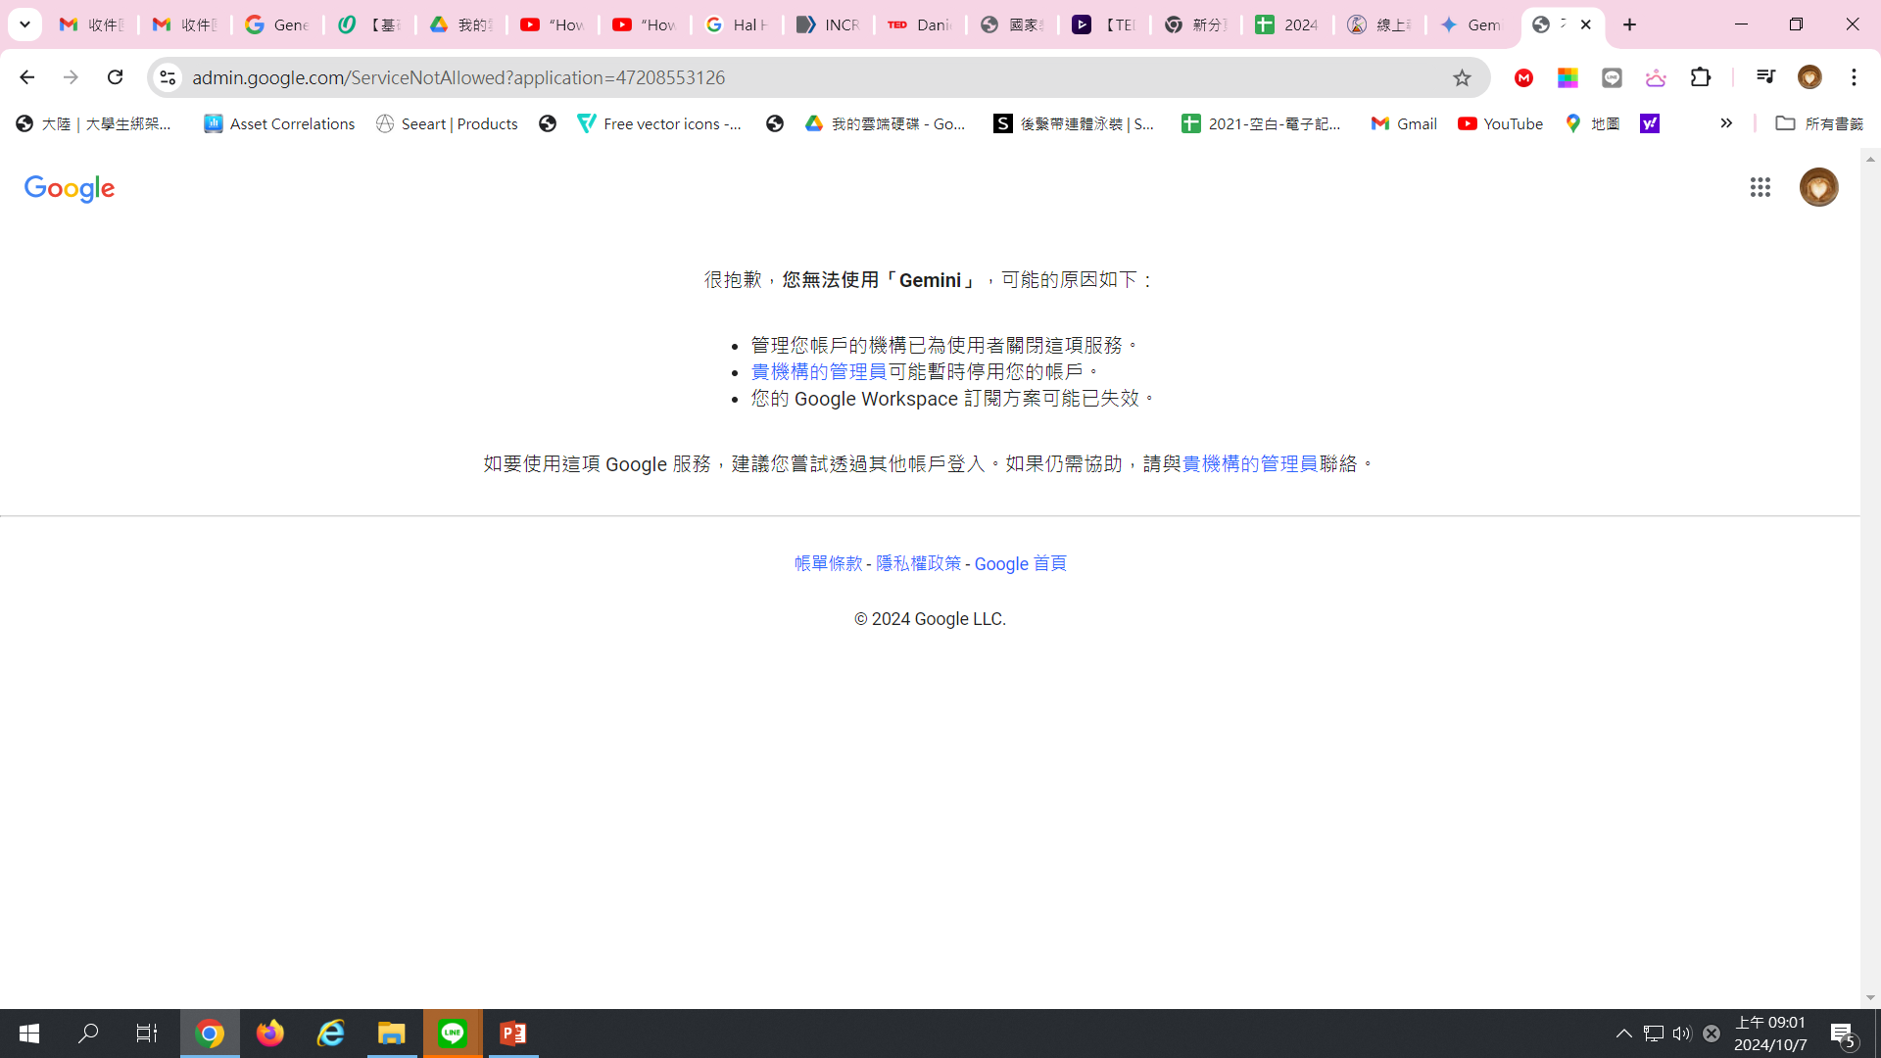Viewport: 1881px width, 1058px height.
Task: Switch to the INCR tab
Action: click(x=829, y=24)
